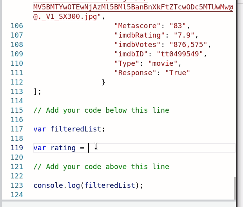Click the editor's vertical scrollbar thumb
Image resolution: width=243 pixels, height=207 pixels.
click(x=235, y=188)
